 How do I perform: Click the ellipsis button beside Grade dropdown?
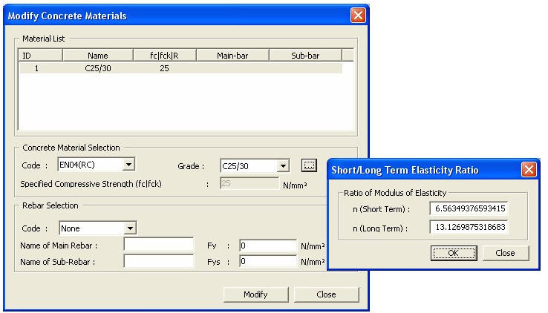(310, 165)
